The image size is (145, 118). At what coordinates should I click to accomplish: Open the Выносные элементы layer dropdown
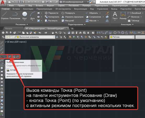click(x=30, y=37)
